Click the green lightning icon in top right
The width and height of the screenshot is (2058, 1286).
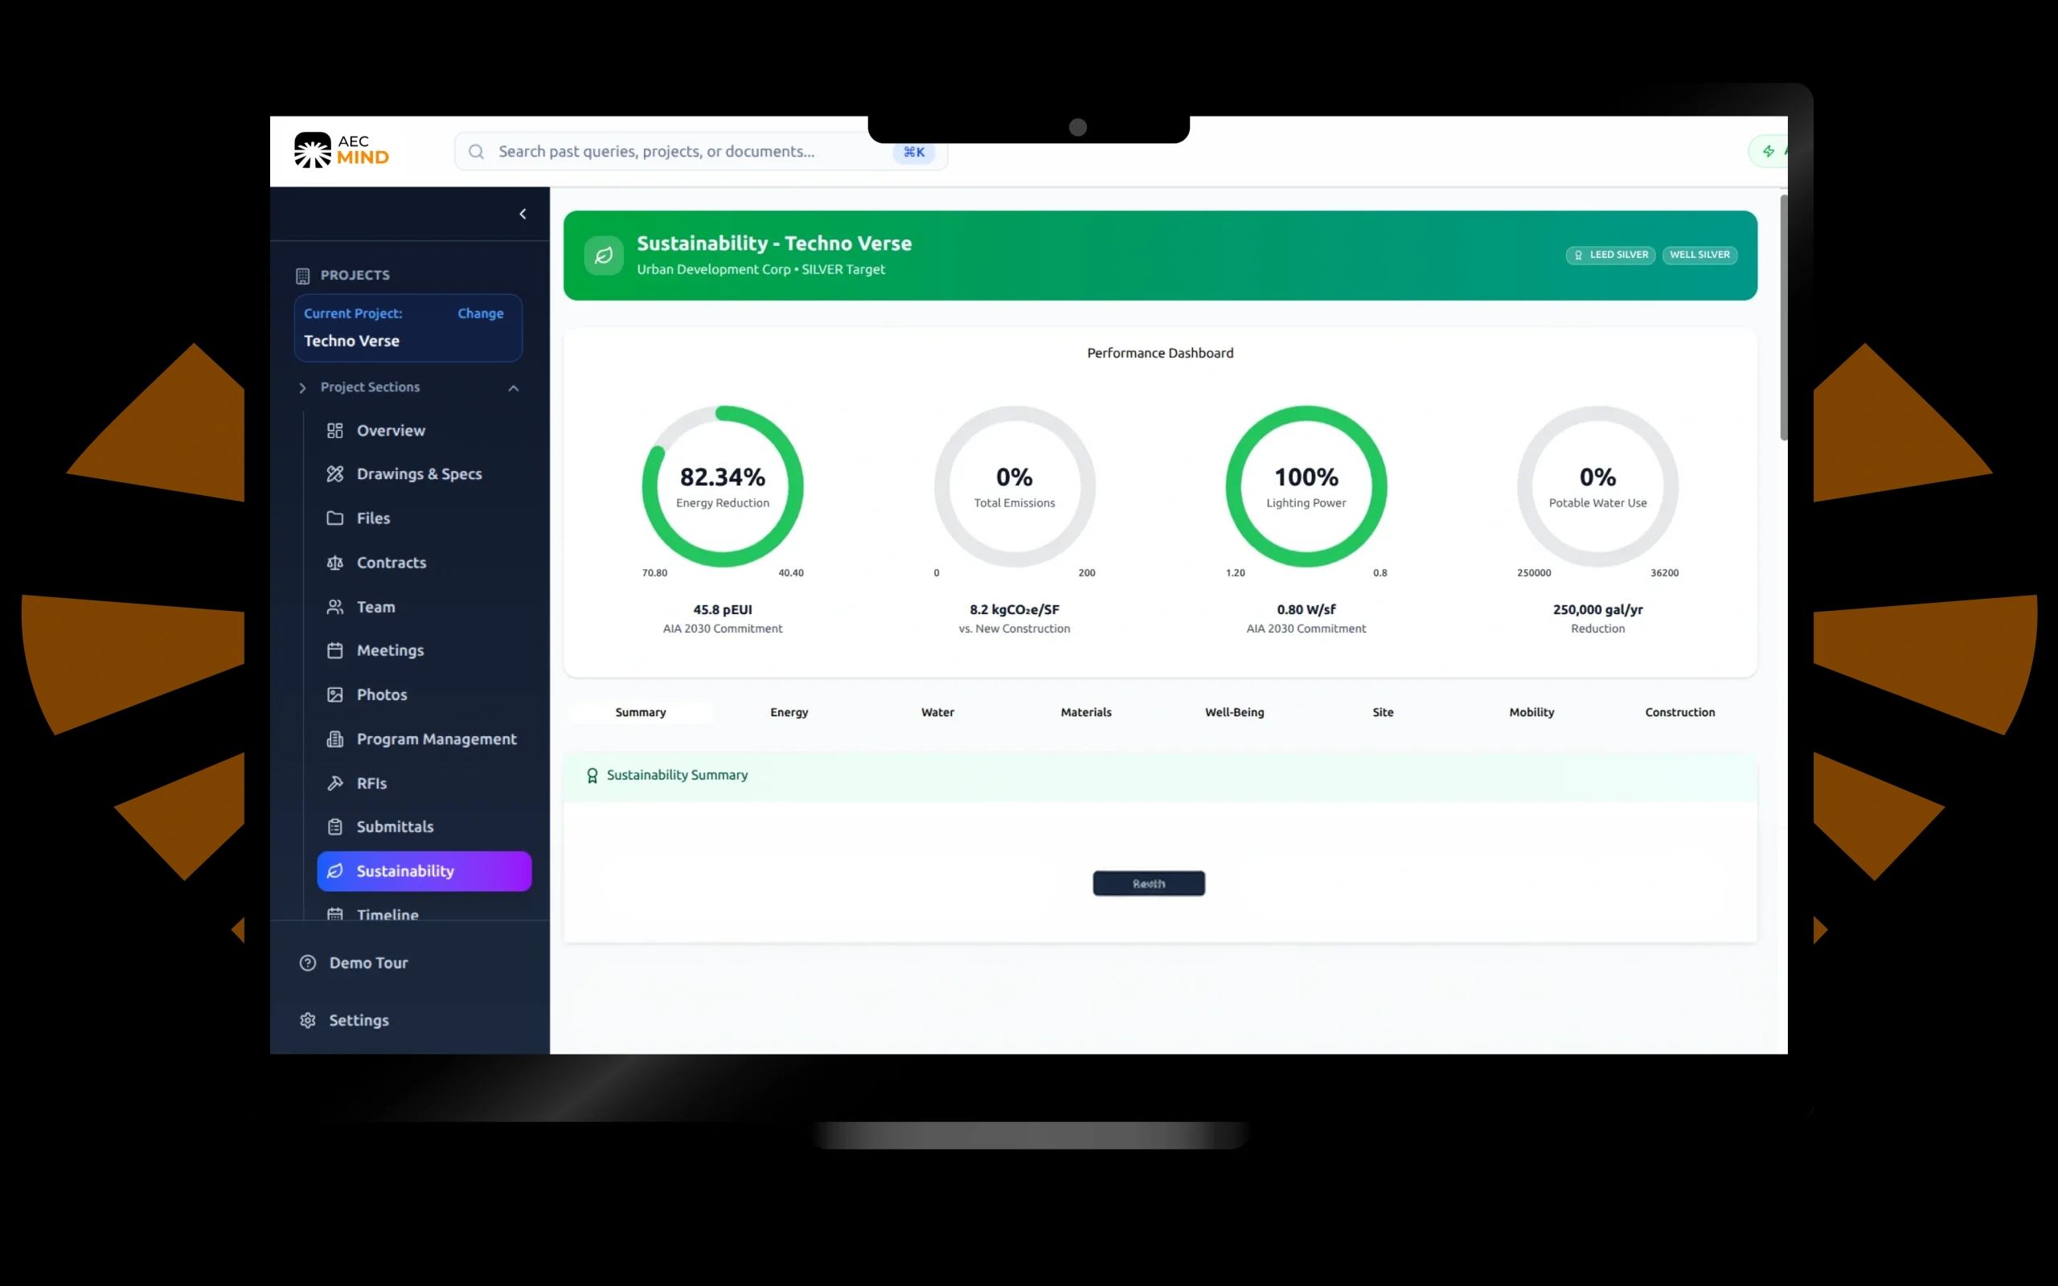pyautogui.click(x=1769, y=150)
